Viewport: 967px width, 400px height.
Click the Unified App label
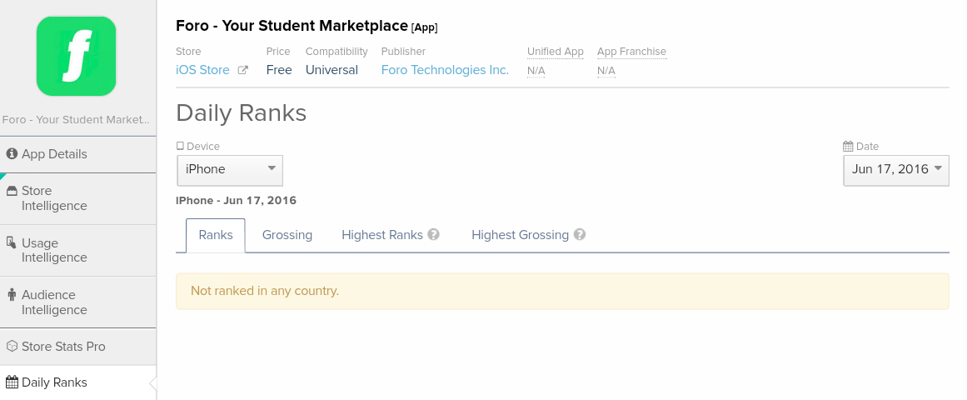click(x=555, y=52)
